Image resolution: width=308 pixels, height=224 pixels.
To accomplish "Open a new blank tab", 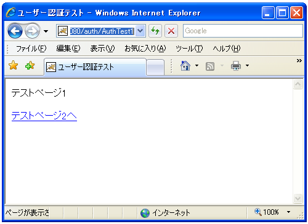I will pos(155,67).
